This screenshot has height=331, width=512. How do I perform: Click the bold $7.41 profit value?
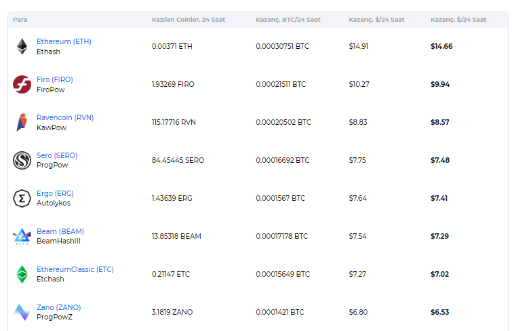[439, 198]
